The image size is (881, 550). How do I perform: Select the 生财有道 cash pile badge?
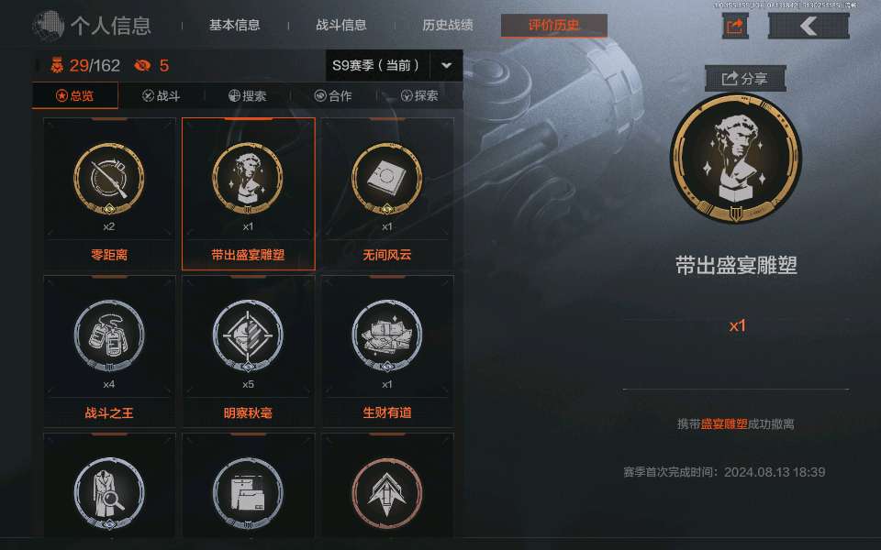(386, 335)
